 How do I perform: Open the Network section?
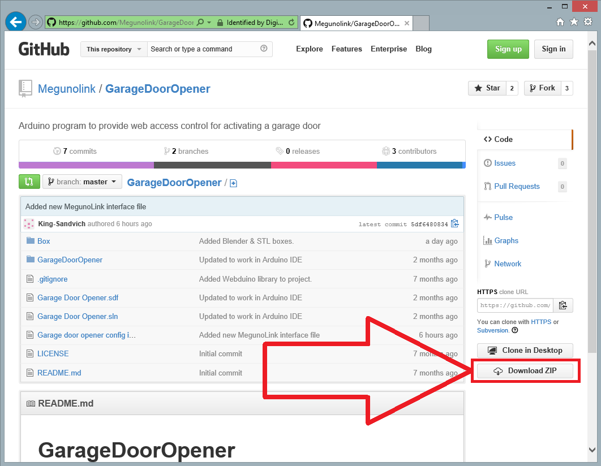pyautogui.click(x=507, y=264)
